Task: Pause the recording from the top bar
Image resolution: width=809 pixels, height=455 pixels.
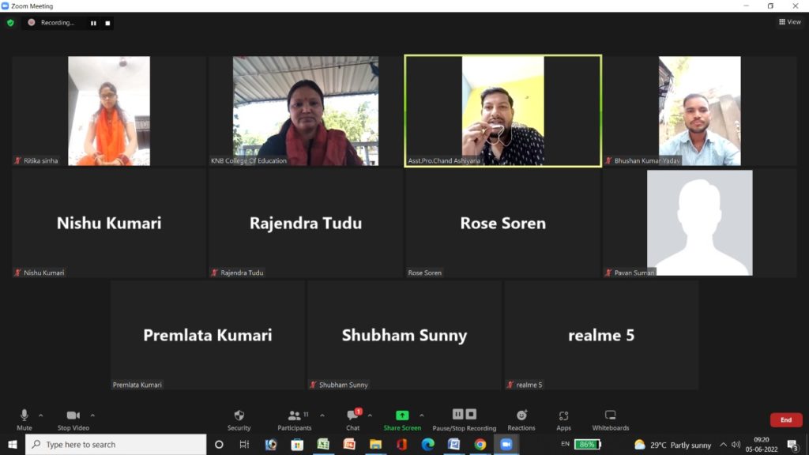Action: (x=93, y=23)
